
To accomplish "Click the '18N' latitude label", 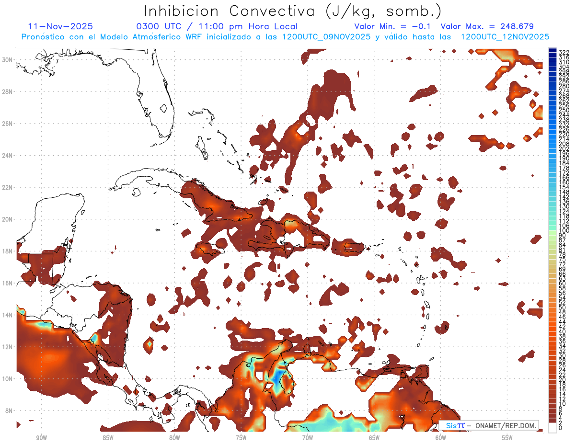I will pos(7,251).
